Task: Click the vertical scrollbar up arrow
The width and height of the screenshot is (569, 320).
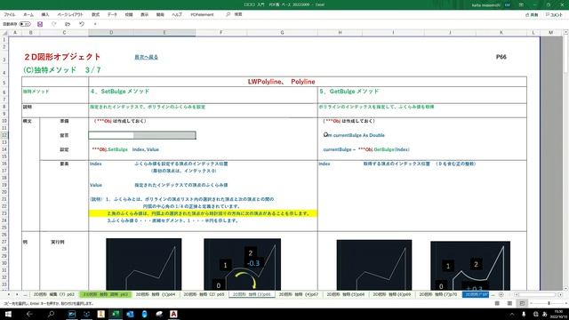Action: point(565,33)
